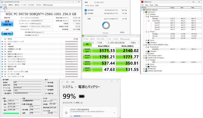Collapse the Powers node in HWMonitor
203x118 pixels.
point(146,32)
